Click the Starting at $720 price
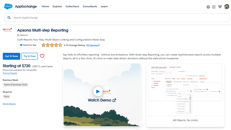Viewport: 231px width, 130px height. (x=16, y=66)
